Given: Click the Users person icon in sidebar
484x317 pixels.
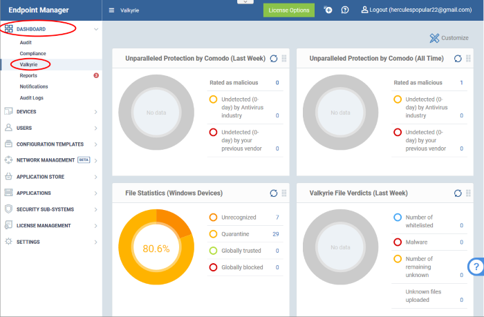Looking at the screenshot, I should [8, 128].
